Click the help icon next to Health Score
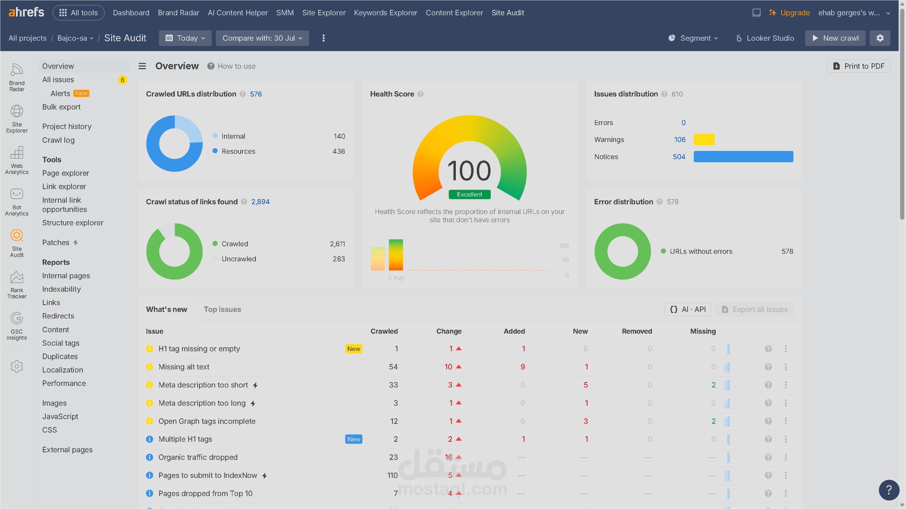The width and height of the screenshot is (906, 509). [x=420, y=94]
